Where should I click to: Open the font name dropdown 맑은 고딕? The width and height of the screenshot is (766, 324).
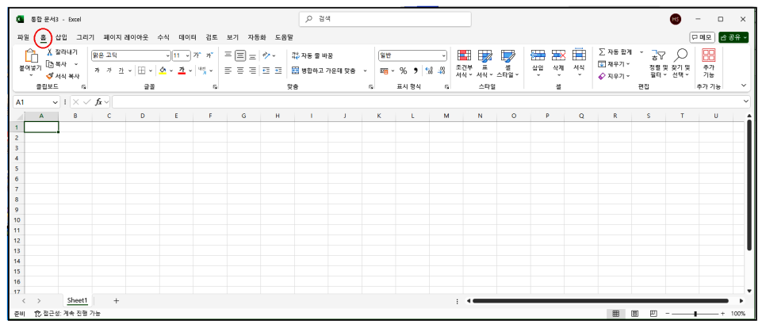[x=131, y=55]
